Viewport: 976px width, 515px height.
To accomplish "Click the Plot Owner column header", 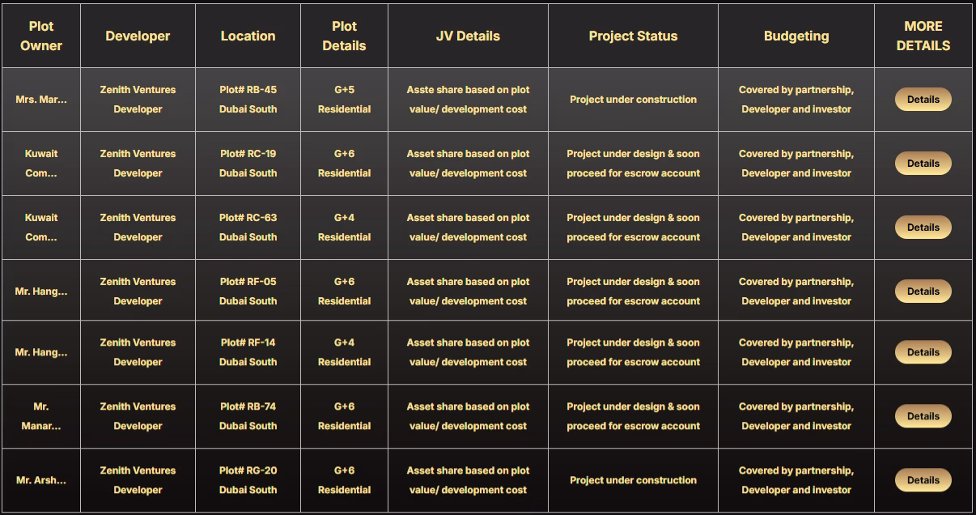I will click(41, 36).
